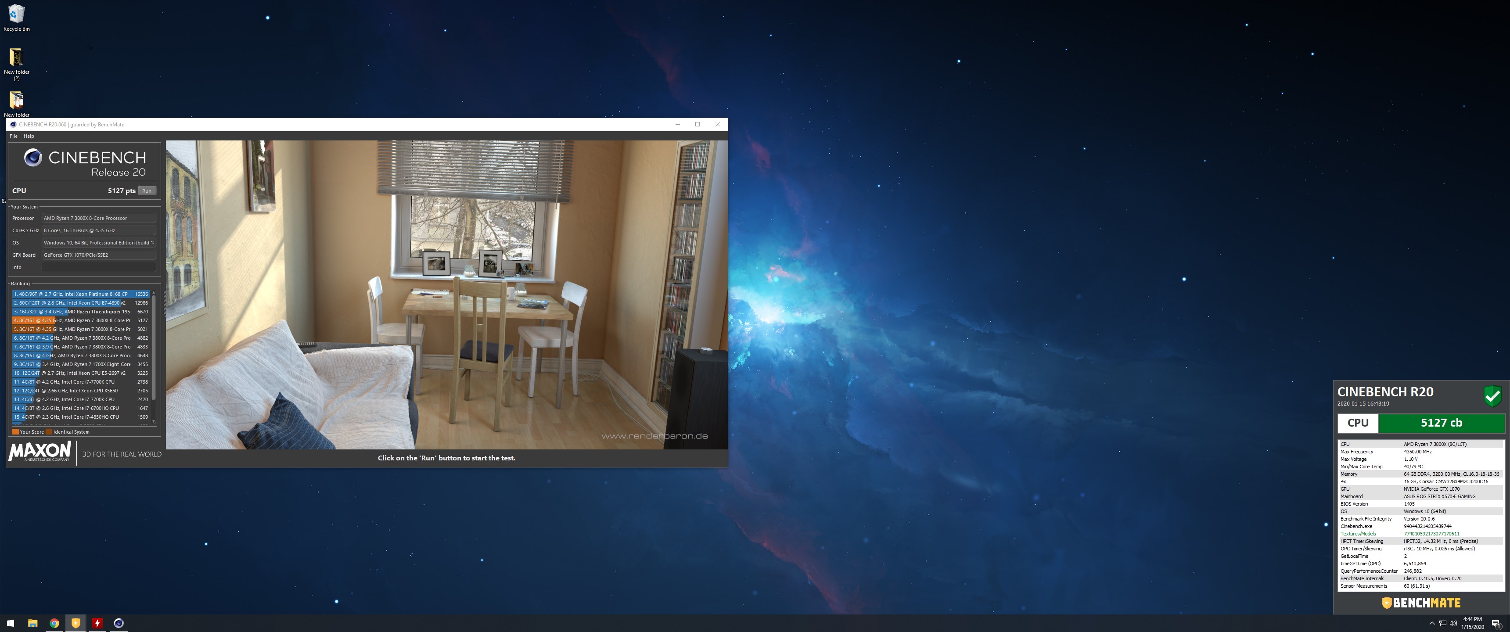Screen dimensions: 1510x632
Task: Show hidden system tray icons
Action: 1432,623
